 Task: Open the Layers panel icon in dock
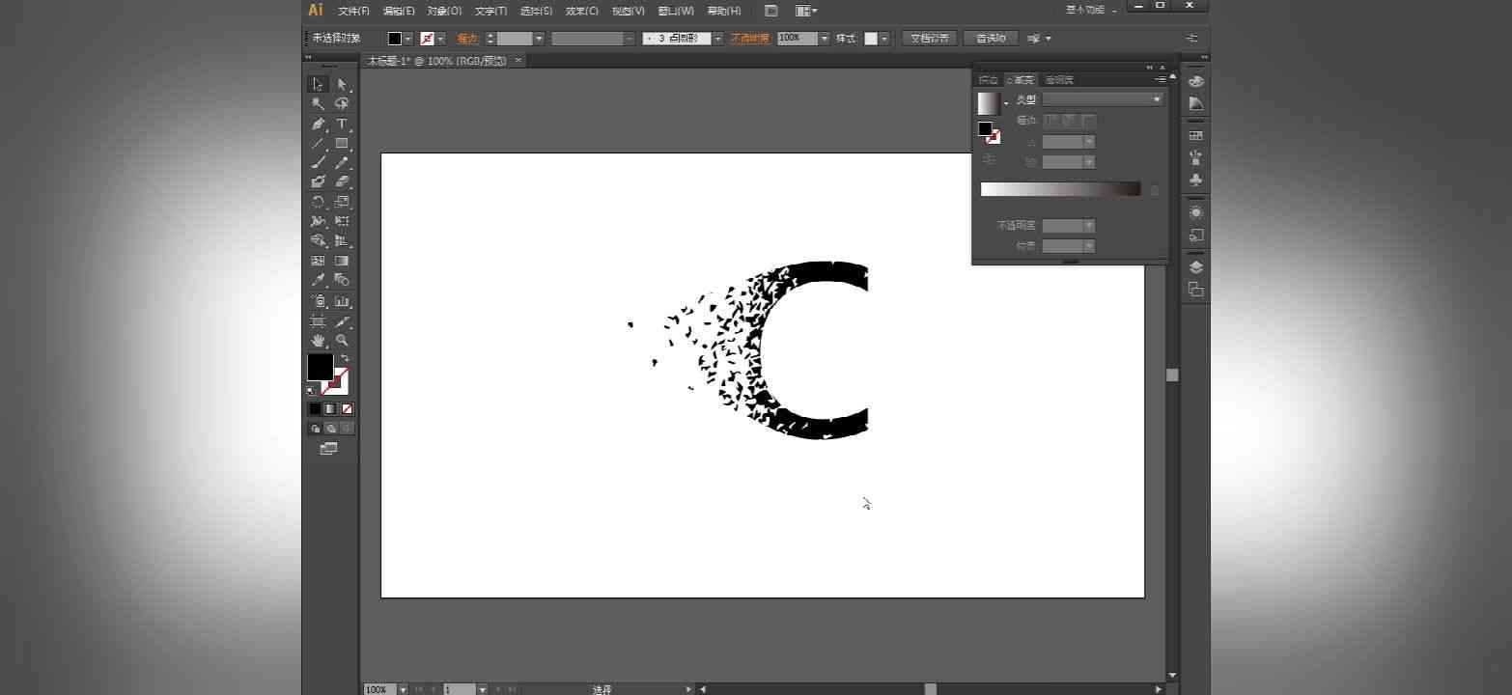click(1196, 267)
